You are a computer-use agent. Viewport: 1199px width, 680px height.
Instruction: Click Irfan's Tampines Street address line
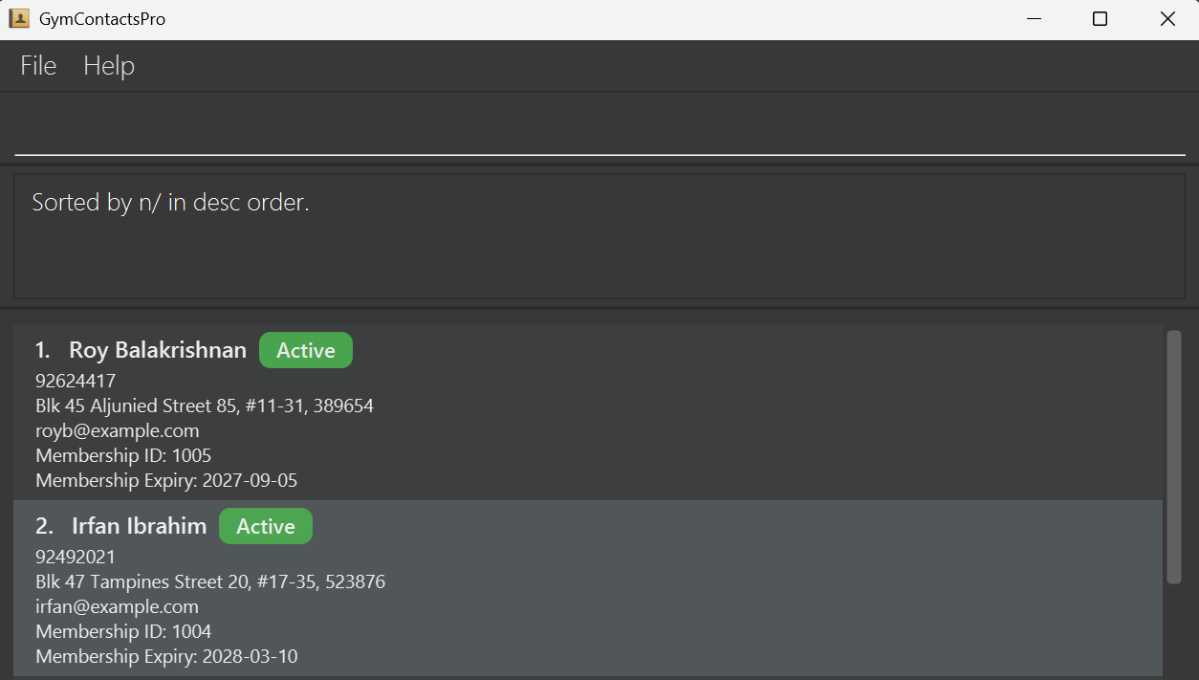click(210, 582)
